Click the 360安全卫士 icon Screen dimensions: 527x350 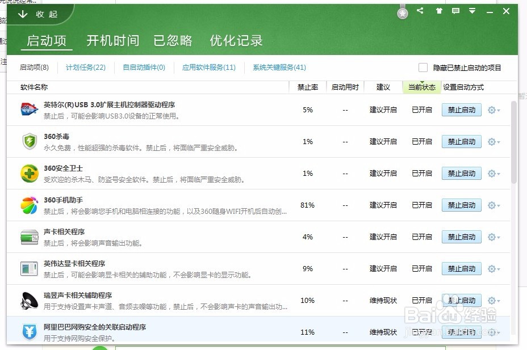pyautogui.click(x=29, y=173)
